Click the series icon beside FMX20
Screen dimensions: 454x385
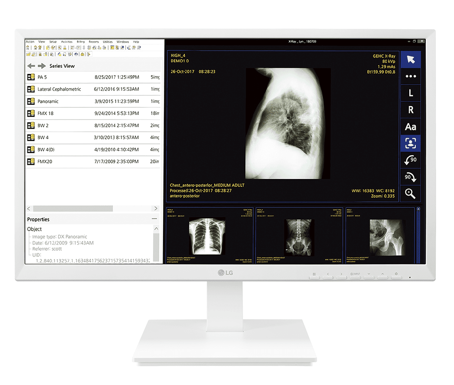pos(31,161)
